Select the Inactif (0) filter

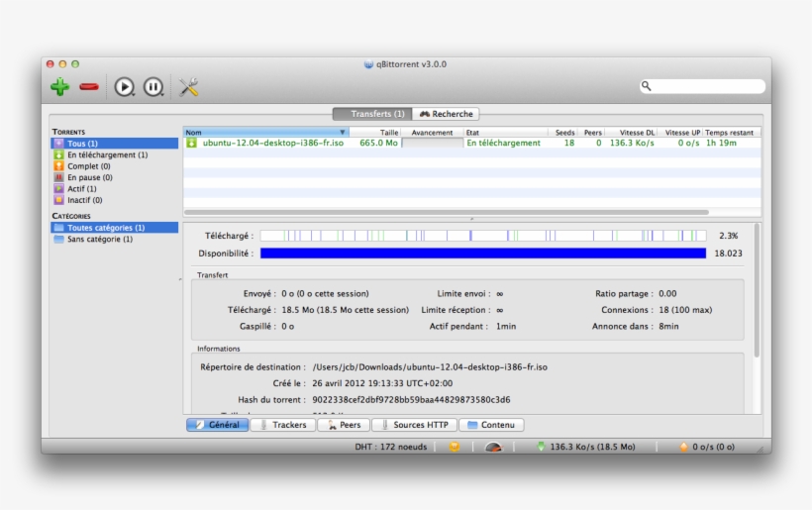pyautogui.click(x=115, y=200)
